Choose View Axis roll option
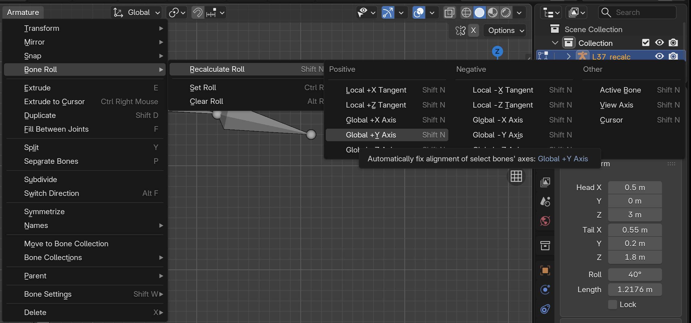This screenshot has height=323, width=691. point(632,105)
